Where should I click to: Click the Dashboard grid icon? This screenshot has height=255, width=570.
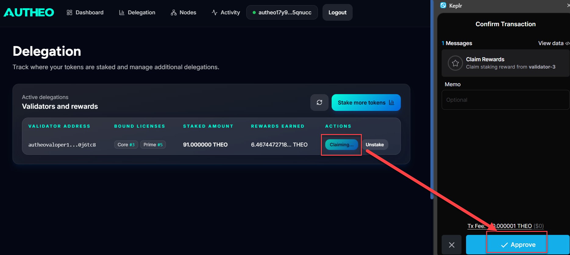[69, 12]
